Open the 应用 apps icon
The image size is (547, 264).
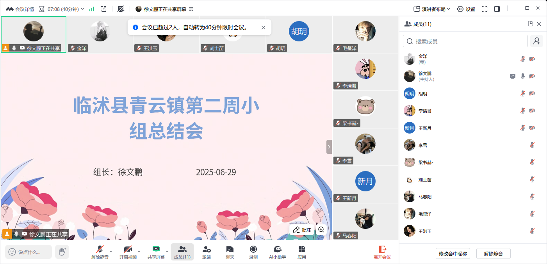[301, 252]
